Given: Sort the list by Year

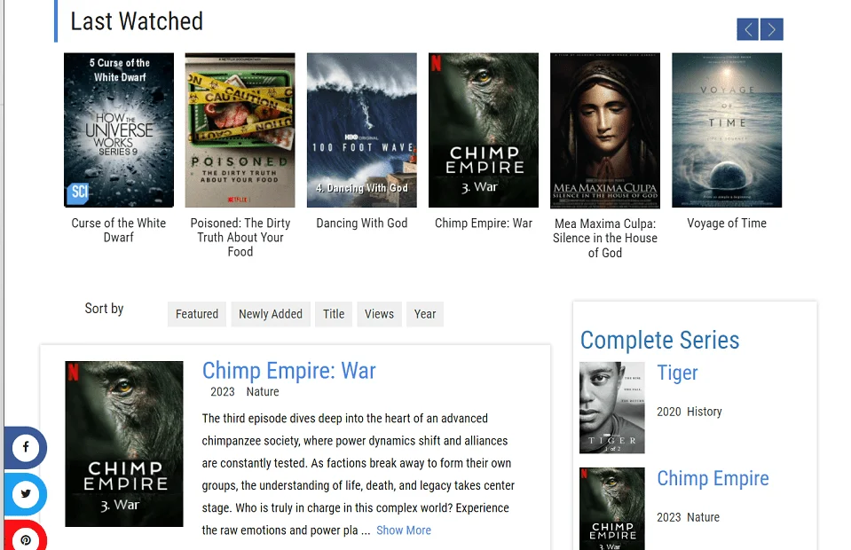Looking at the screenshot, I should (425, 314).
